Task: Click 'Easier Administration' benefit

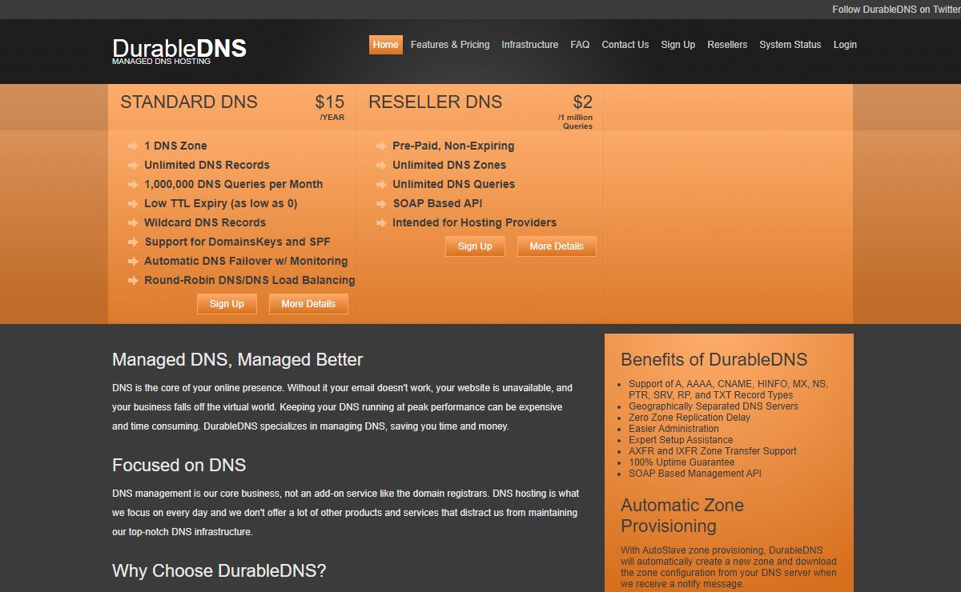Action: pyautogui.click(x=674, y=429)
